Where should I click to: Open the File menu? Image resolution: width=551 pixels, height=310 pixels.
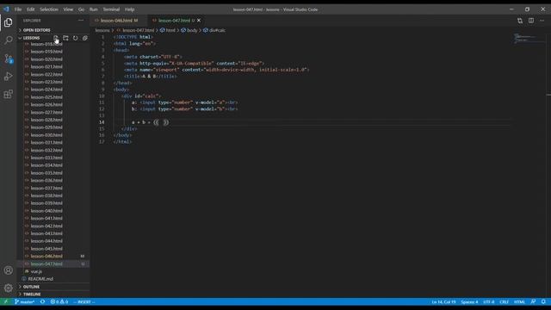point(18,9)
